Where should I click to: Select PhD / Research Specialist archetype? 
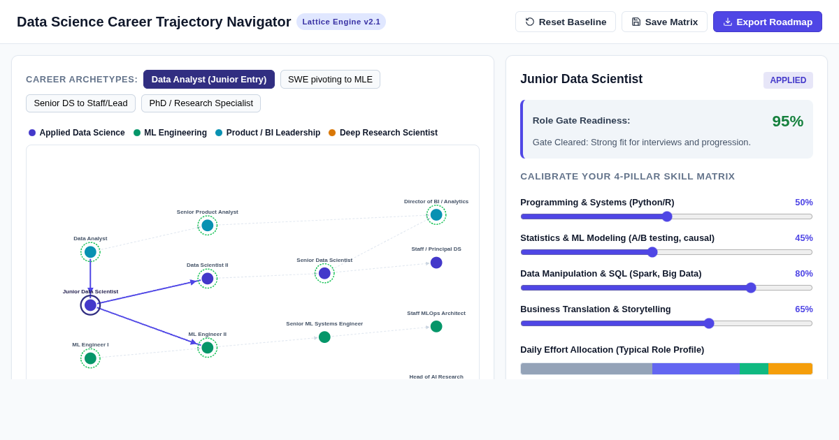[201, 103]
